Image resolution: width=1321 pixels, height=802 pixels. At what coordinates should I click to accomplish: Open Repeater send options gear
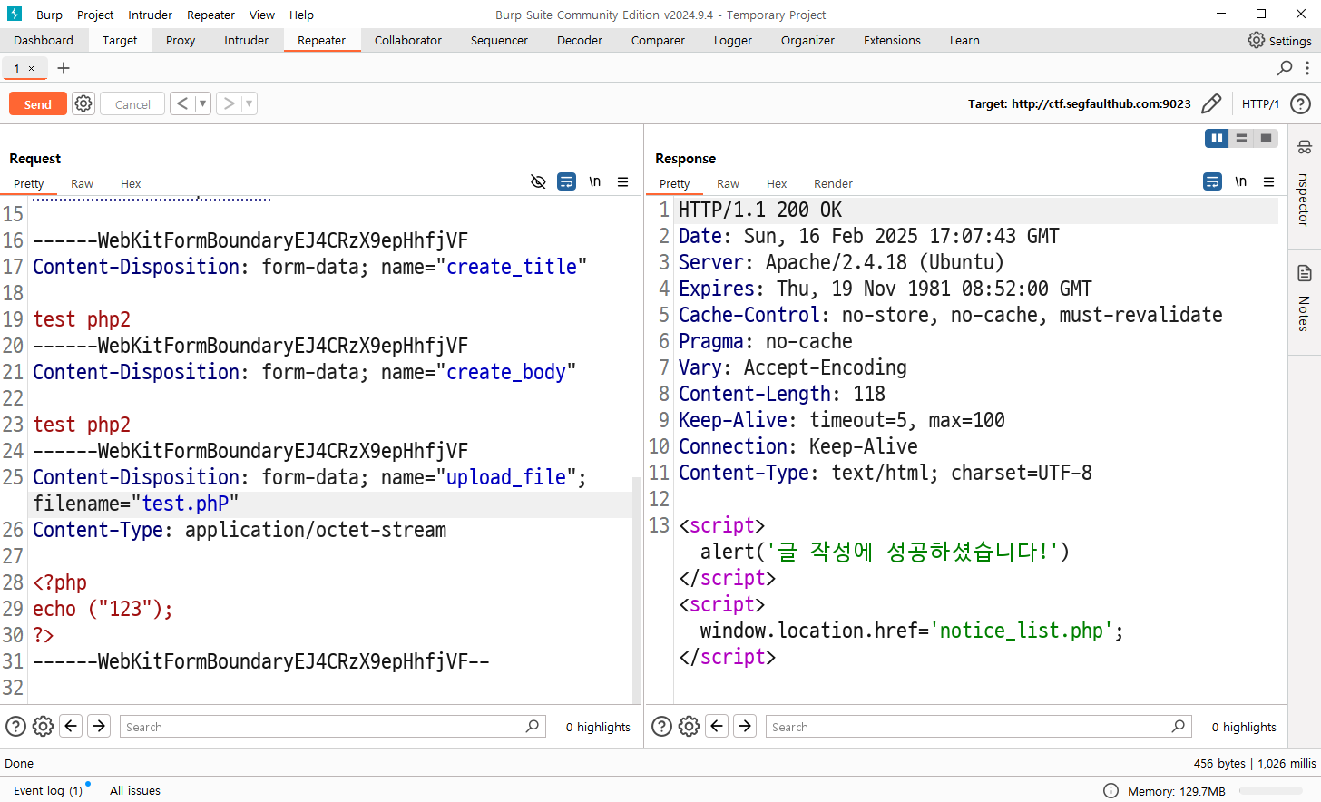coord(83,103)
